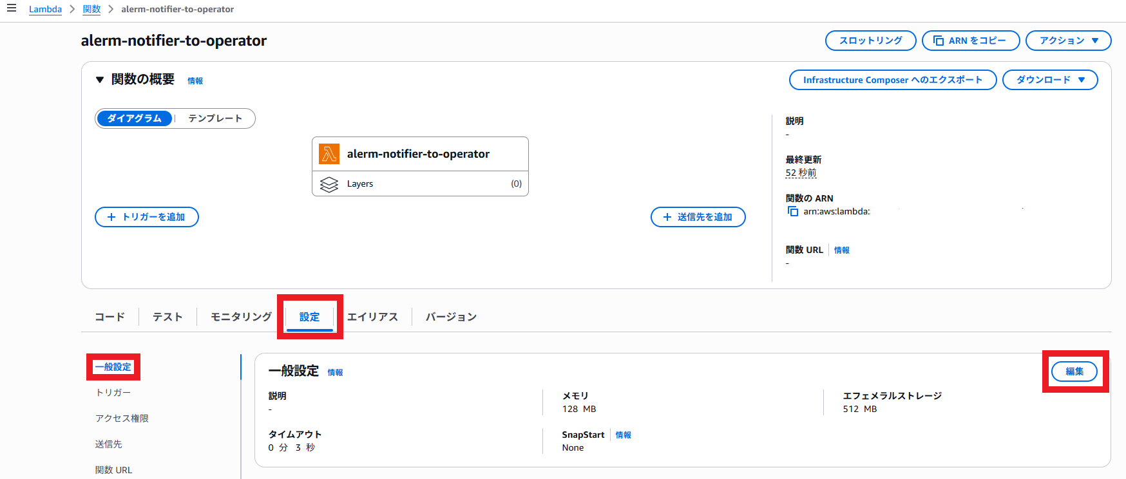Add a trigger with トリガーを追加
The width and height of the screenshot is (1126, 479).
pyautogui.click(x=147, y=217)
